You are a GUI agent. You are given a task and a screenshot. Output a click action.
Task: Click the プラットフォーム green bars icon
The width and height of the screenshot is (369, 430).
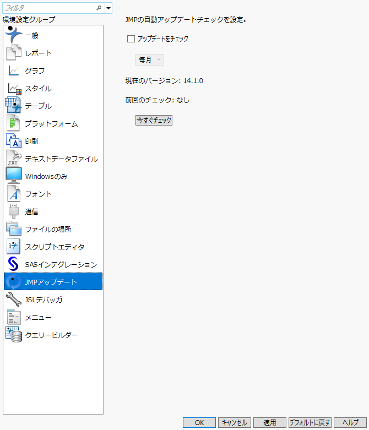pos(13,123)
